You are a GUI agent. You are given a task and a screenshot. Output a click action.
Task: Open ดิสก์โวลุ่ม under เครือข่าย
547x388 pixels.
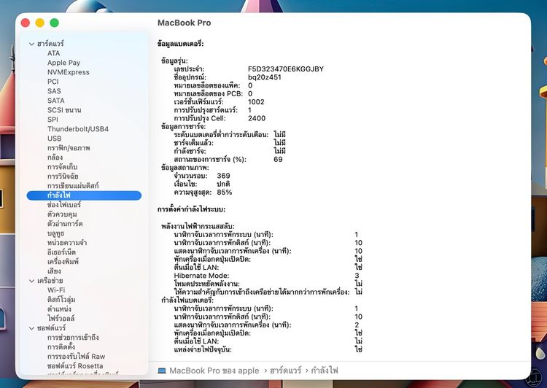61,299
